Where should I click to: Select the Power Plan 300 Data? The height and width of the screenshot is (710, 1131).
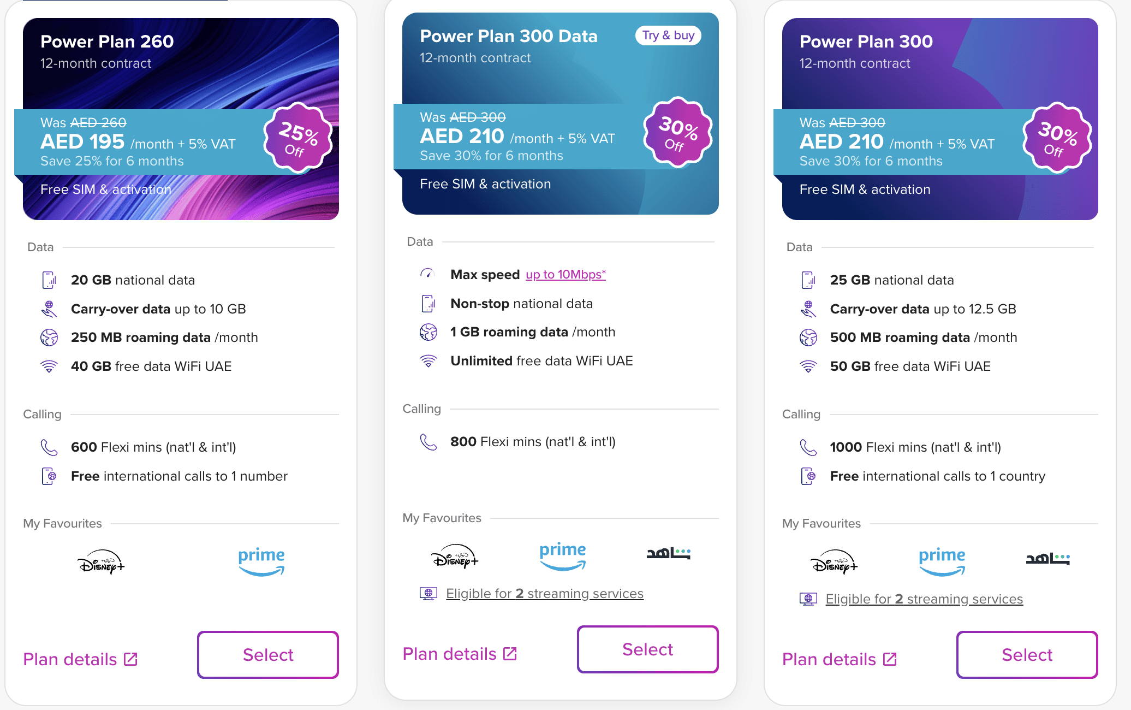pyautogui.click(x=647, y=649)
